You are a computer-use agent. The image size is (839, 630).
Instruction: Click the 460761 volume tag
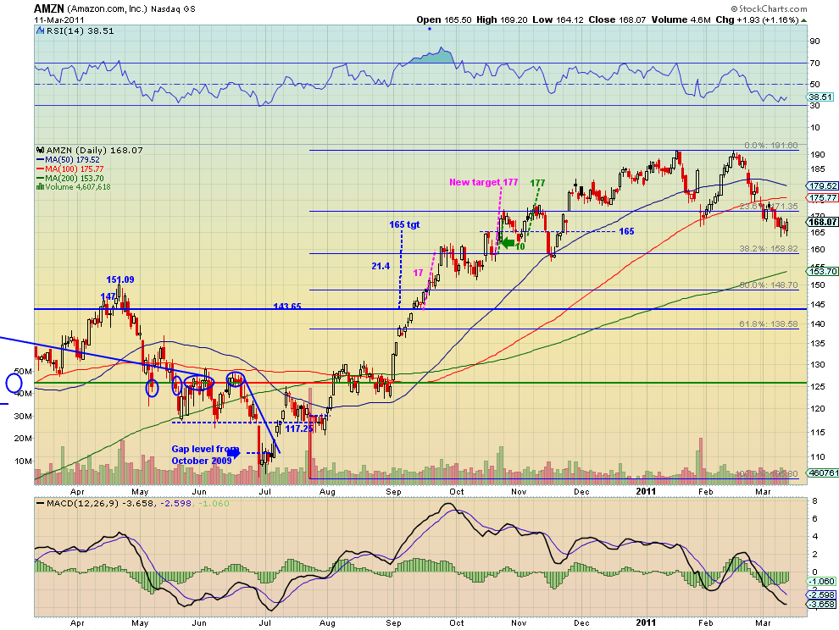tap(822, 472)
